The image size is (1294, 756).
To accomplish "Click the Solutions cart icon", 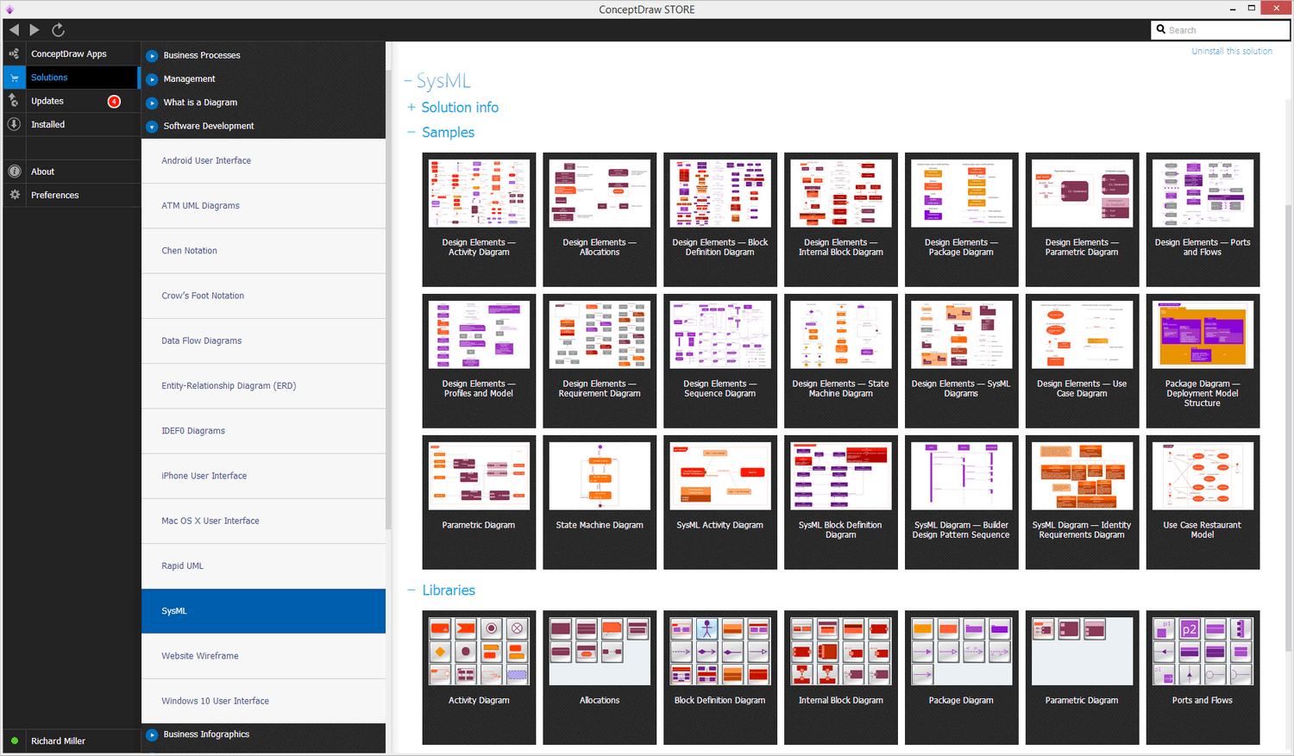I will click(x=14, y=78).
